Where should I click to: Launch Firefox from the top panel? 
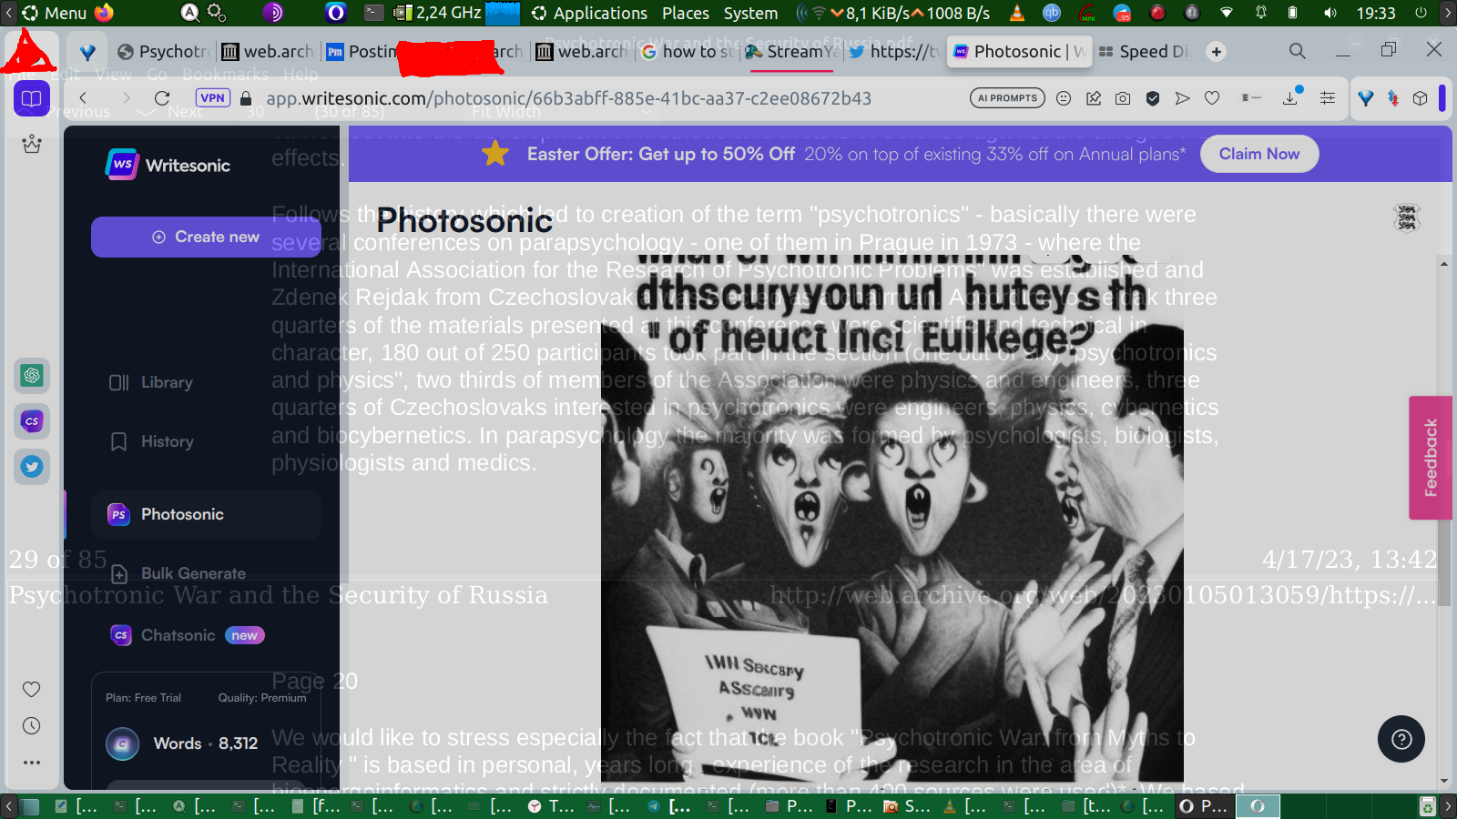(x=104, y=13)
